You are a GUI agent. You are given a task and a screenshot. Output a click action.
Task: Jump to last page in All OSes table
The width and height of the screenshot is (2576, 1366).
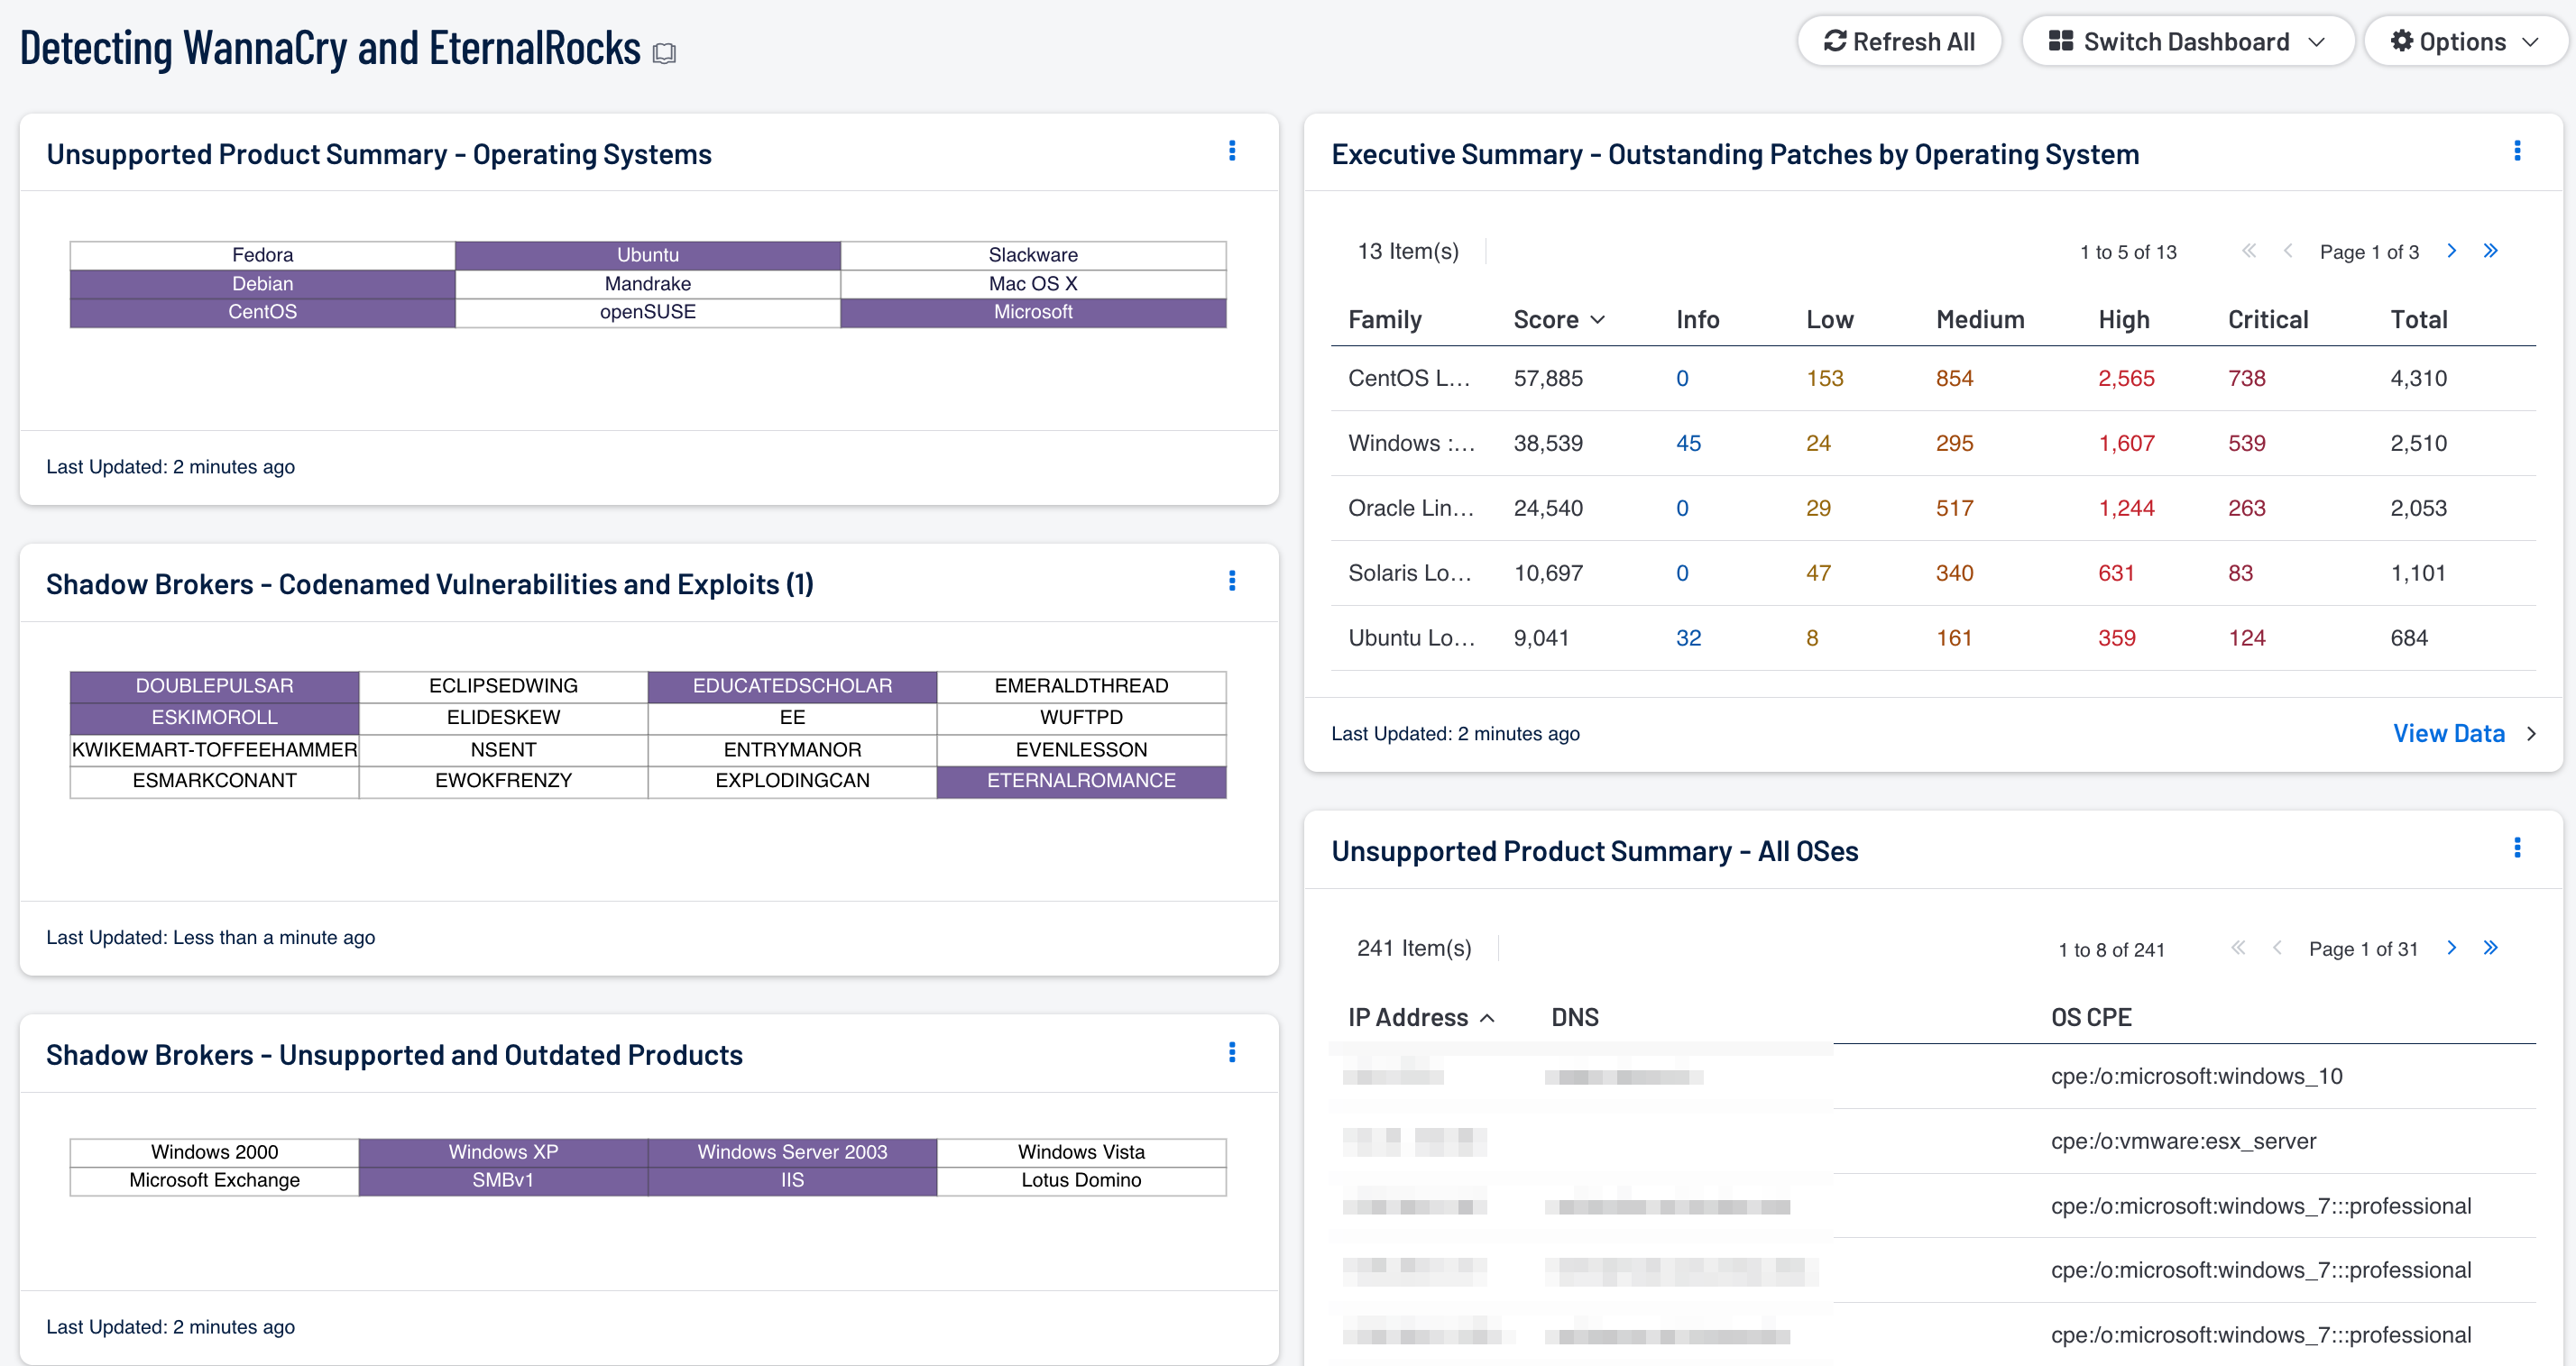pyautogui.click(x=2490, y=948)
